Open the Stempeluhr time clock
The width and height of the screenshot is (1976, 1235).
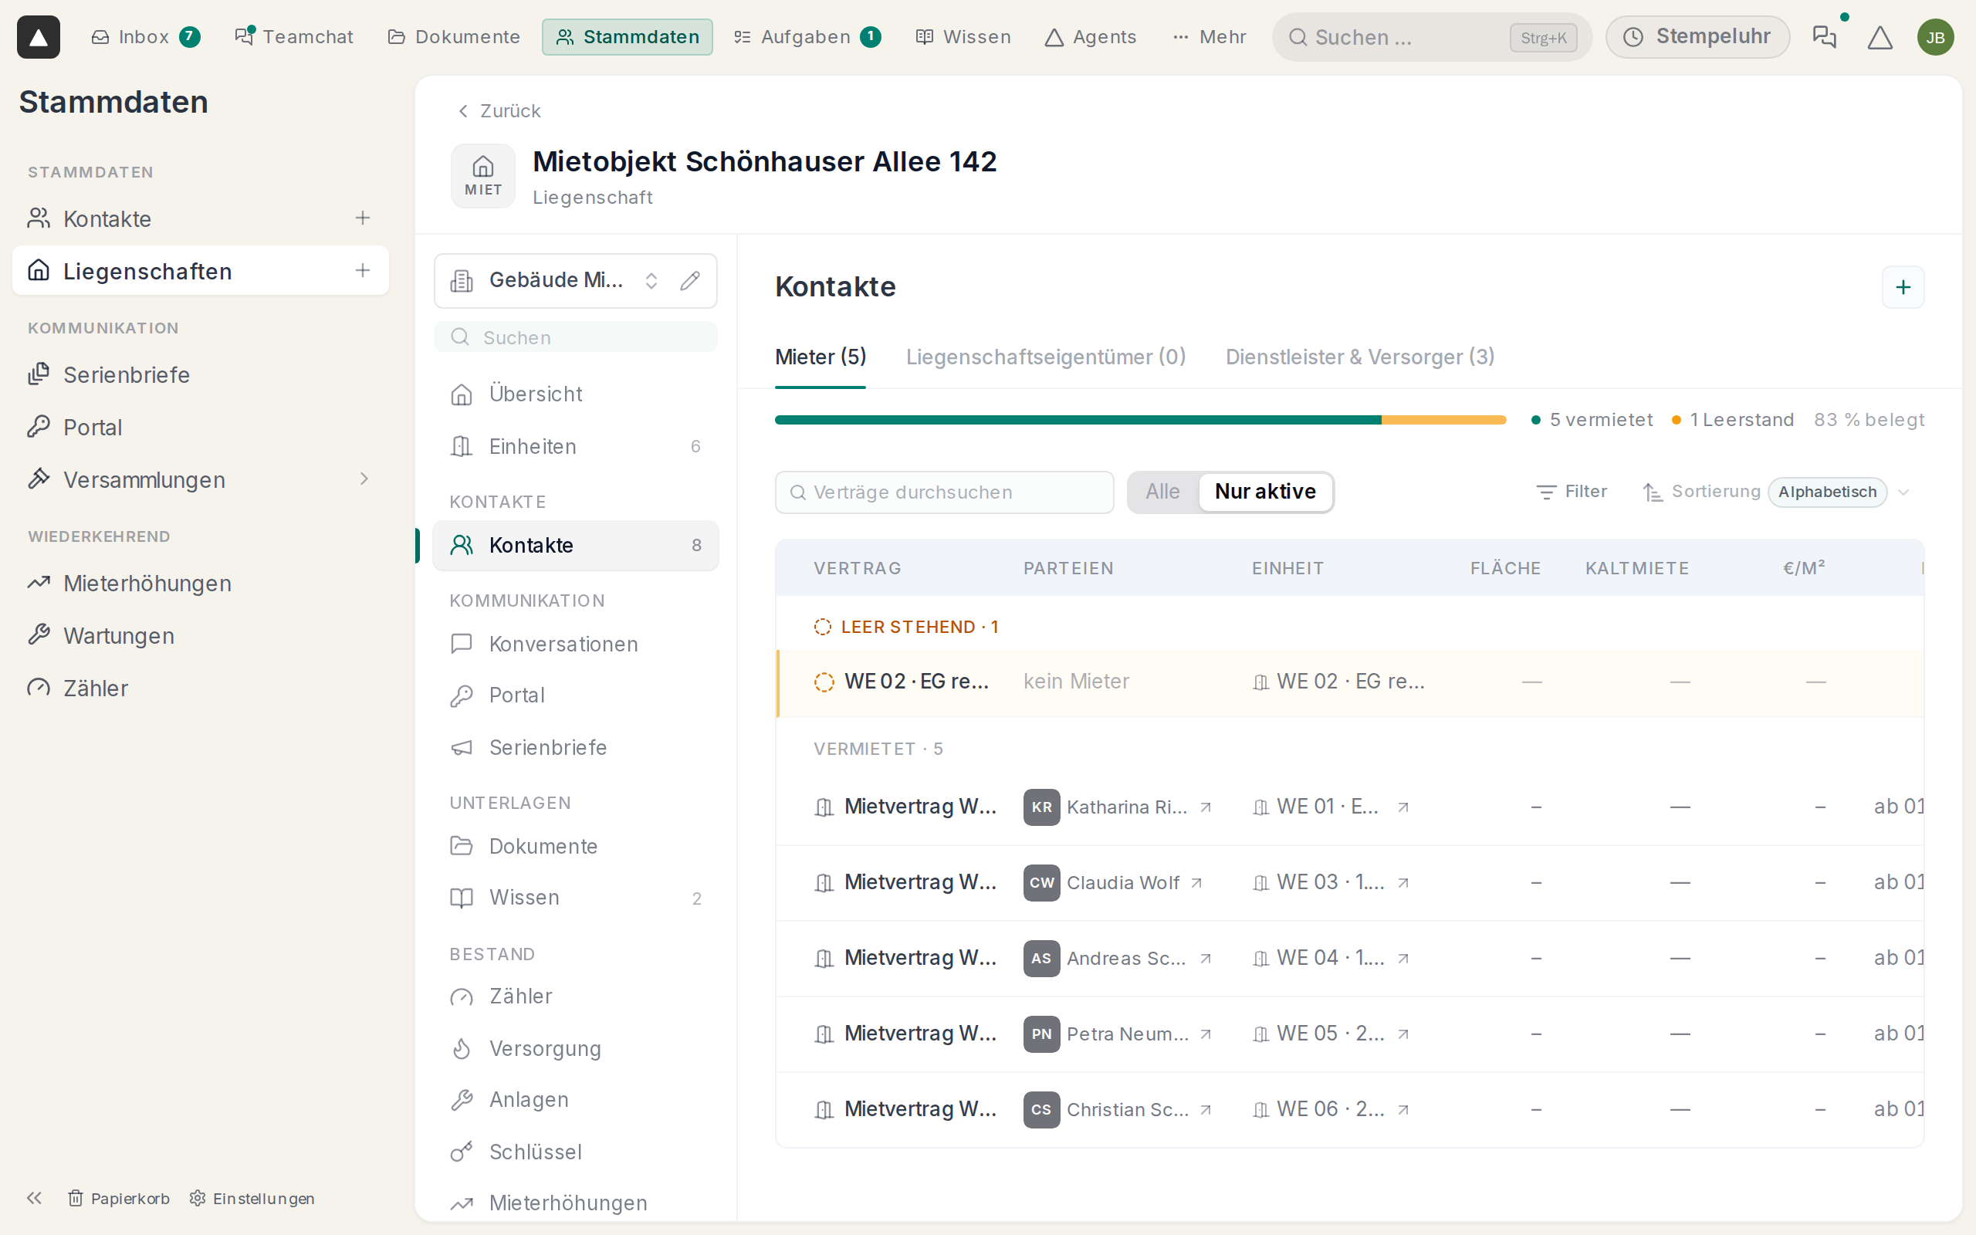click(x=1697, y=37)
